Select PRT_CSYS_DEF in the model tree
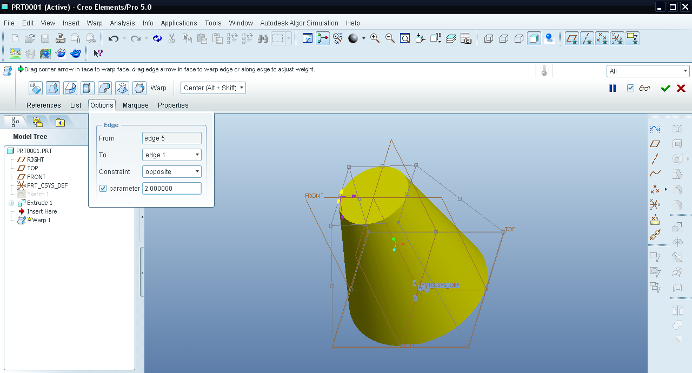This screenshot has height=373, width=692. point(43,185)
